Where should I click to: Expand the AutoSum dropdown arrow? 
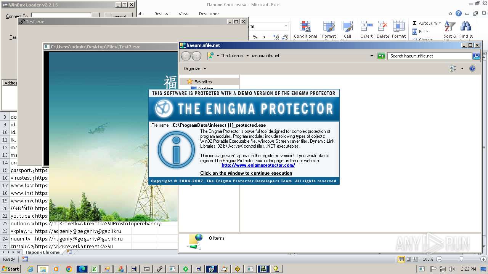pos(440,23)
